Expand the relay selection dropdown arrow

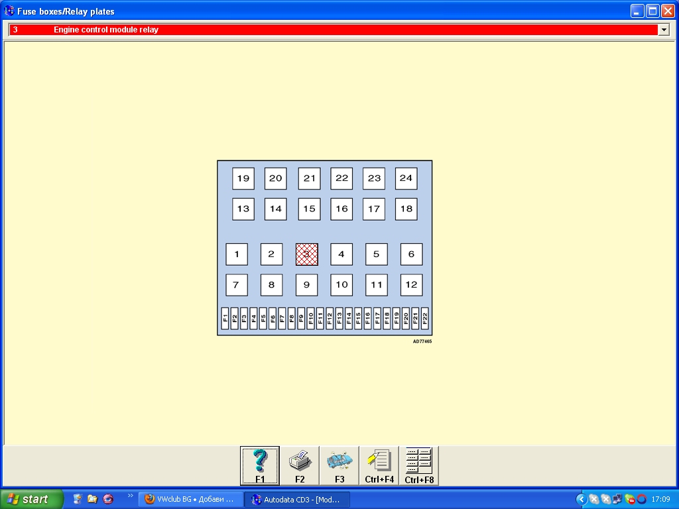tap(664, 30)
